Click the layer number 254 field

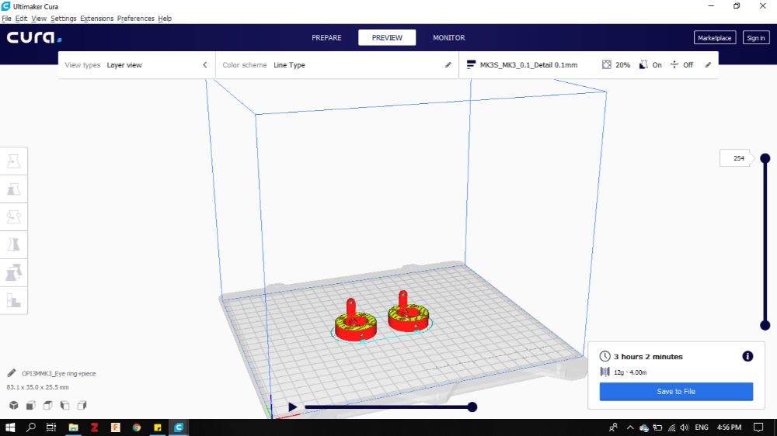pos(736,158)
